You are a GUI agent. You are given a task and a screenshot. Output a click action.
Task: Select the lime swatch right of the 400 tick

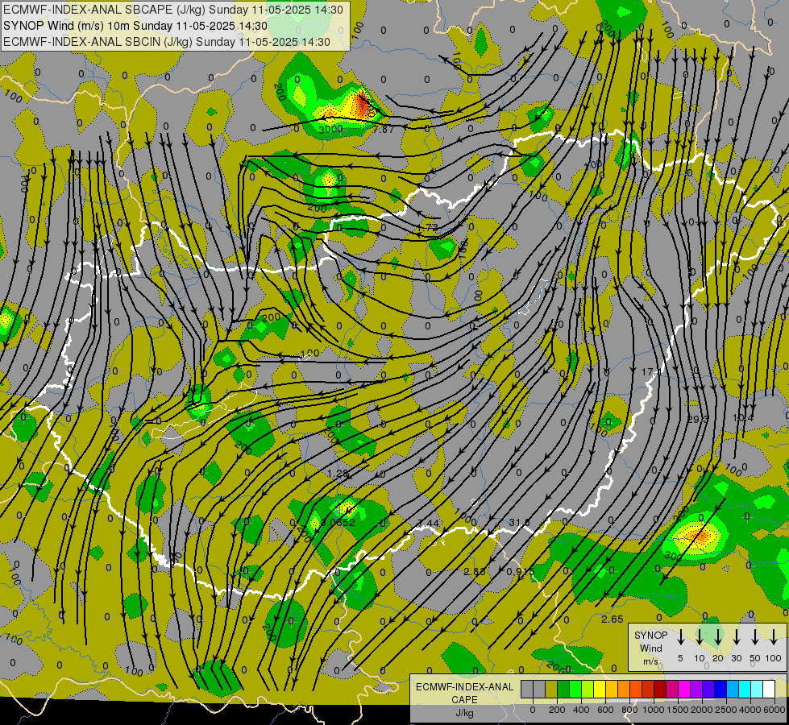pos(588,689)
